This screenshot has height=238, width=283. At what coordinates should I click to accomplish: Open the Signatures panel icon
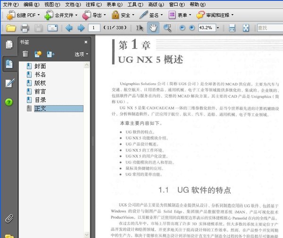pyautogui.click(x=8, y=83)
